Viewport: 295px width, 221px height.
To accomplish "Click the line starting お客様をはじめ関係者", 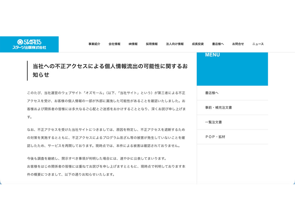I will click(x=106, y=170).
